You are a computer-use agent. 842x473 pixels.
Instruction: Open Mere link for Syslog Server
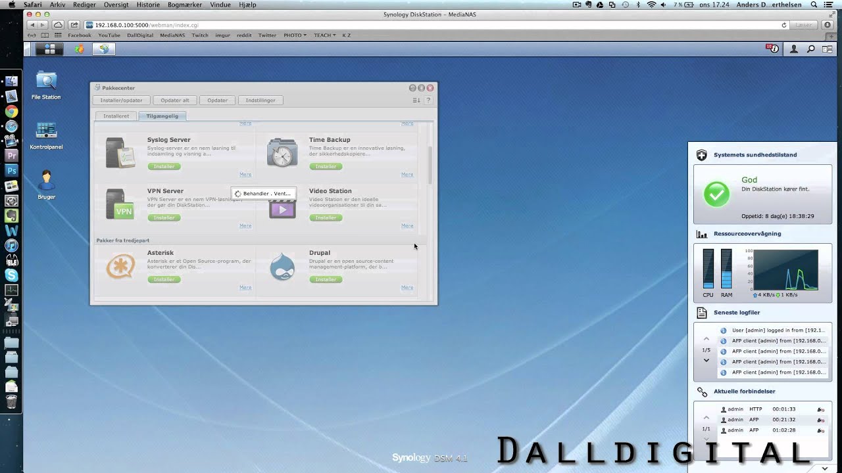tap(245, 175)
